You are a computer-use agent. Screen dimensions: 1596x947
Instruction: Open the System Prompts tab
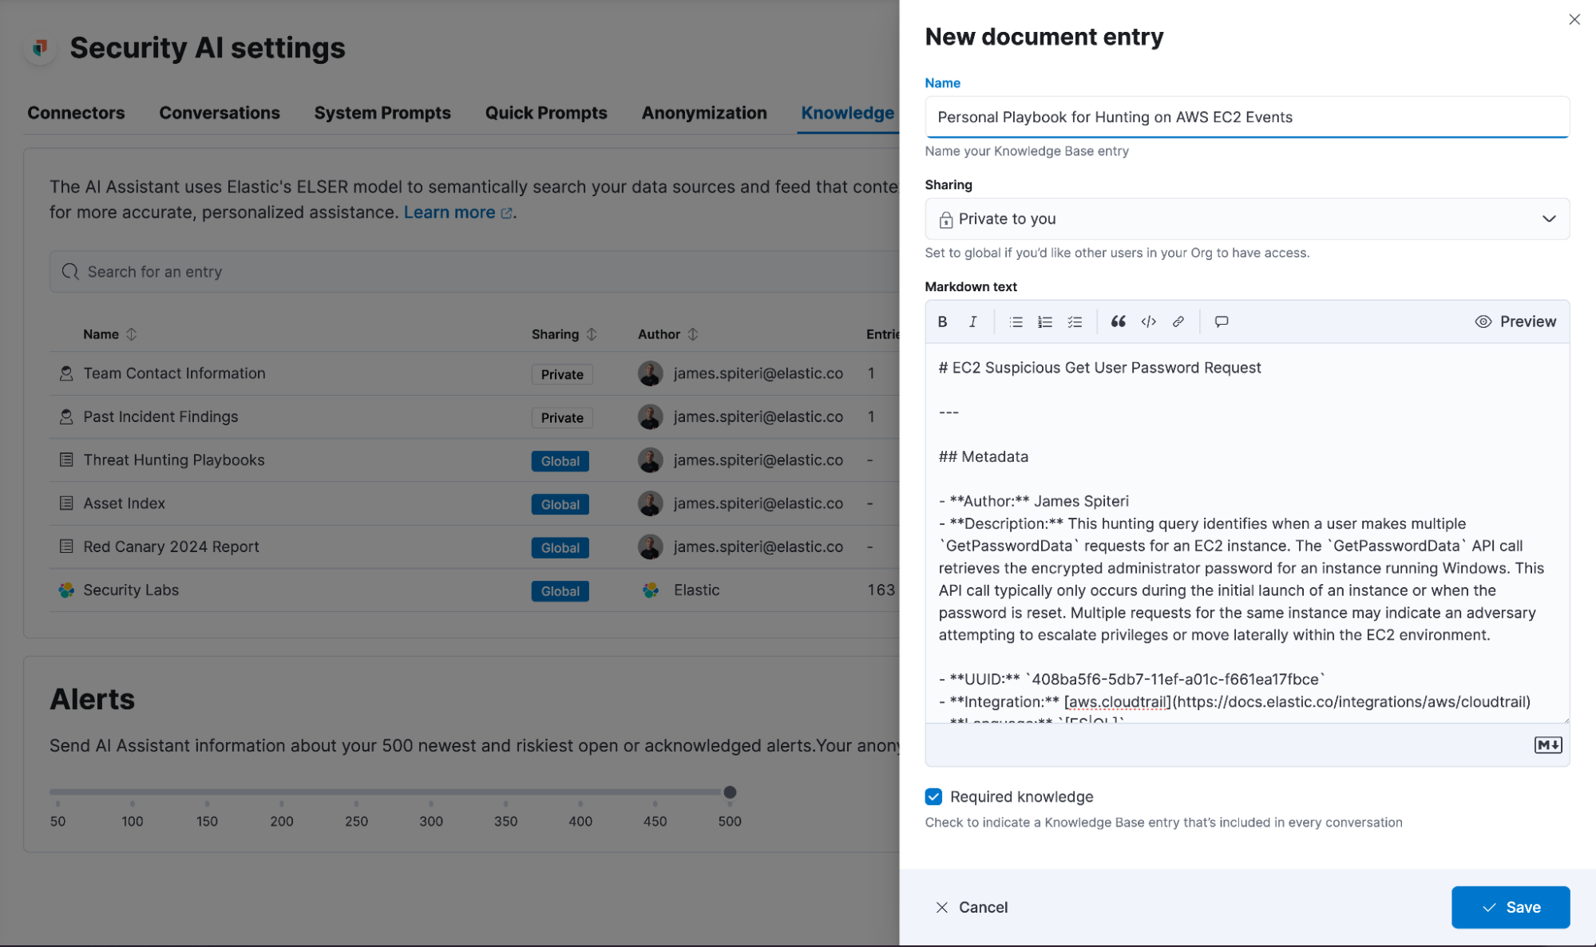[x=382, y=112]
